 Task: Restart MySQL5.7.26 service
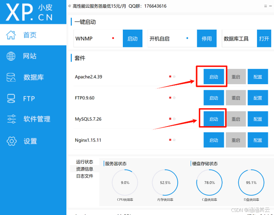236,119
